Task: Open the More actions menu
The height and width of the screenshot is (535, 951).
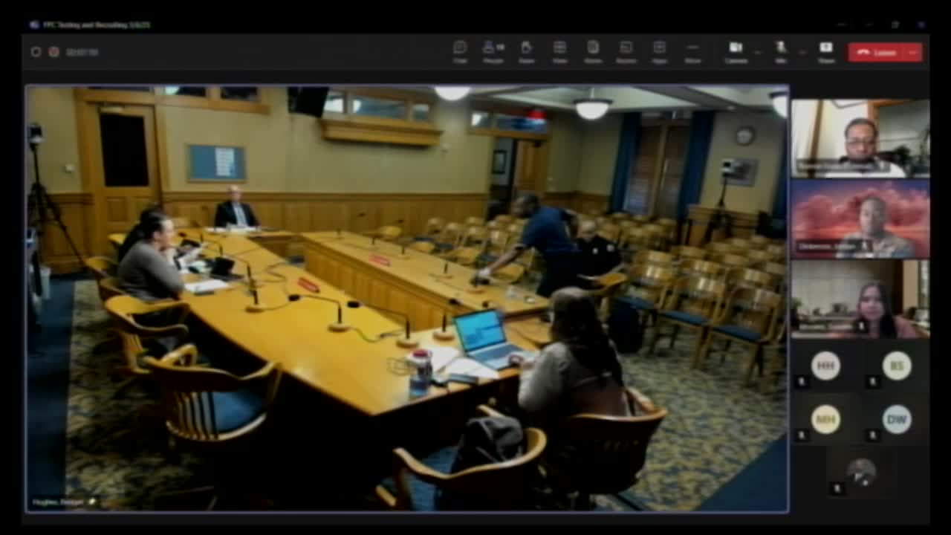Action: (x=692, y=51)
